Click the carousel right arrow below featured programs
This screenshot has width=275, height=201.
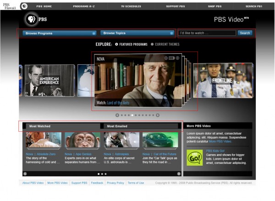(158, 115)
